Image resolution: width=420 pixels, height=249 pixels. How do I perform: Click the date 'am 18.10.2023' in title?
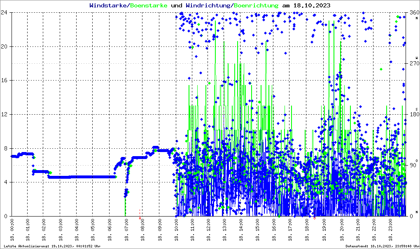coord(306,5)
